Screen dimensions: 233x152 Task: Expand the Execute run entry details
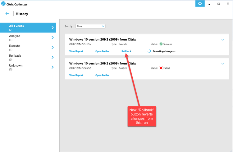pyautogui.click(x=223, y=40)
